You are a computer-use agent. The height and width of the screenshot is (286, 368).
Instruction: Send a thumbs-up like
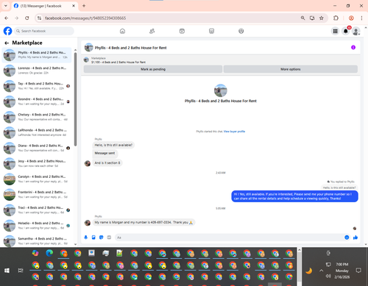[x=355, y=237]
